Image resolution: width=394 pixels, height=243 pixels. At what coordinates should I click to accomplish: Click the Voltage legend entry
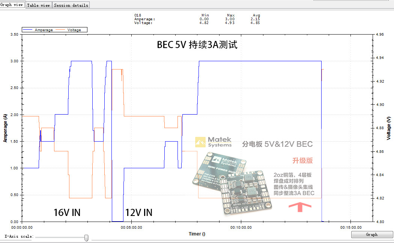[68, 30]
